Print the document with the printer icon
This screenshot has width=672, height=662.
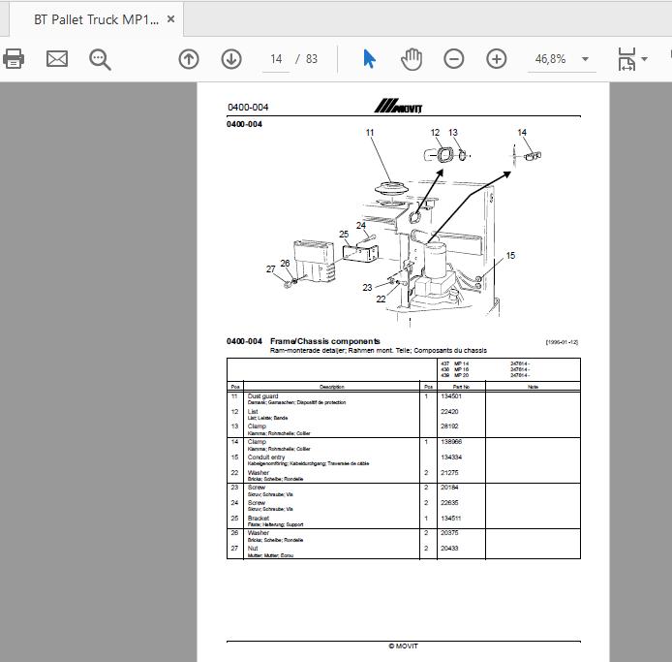click(14, 59)
